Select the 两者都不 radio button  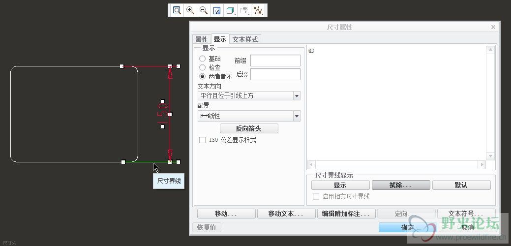(x=202, y=76)
